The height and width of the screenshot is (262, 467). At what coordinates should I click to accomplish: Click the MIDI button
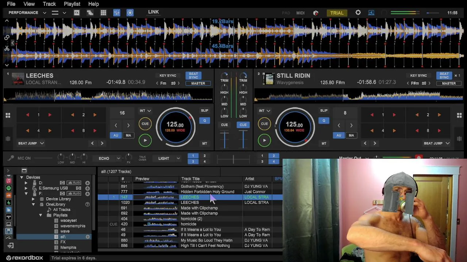300,13
